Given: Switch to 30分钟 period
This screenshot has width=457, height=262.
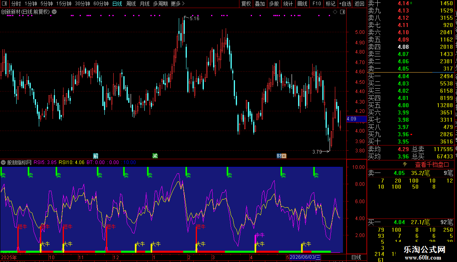Looking at the screenshot, I should 83,4.
